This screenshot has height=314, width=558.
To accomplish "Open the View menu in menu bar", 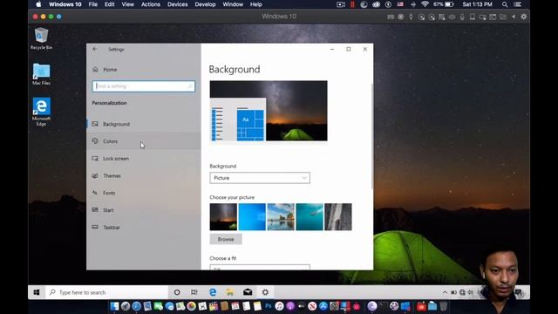I will pos(128,4).
